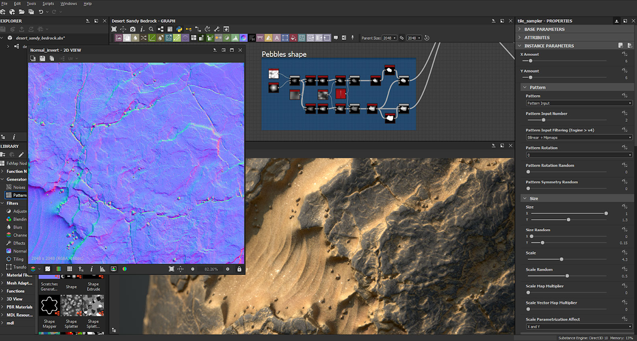Select the magnifier search icon in graph toolbar
This screenshot has width=637, height=341.
click(151, 29)
